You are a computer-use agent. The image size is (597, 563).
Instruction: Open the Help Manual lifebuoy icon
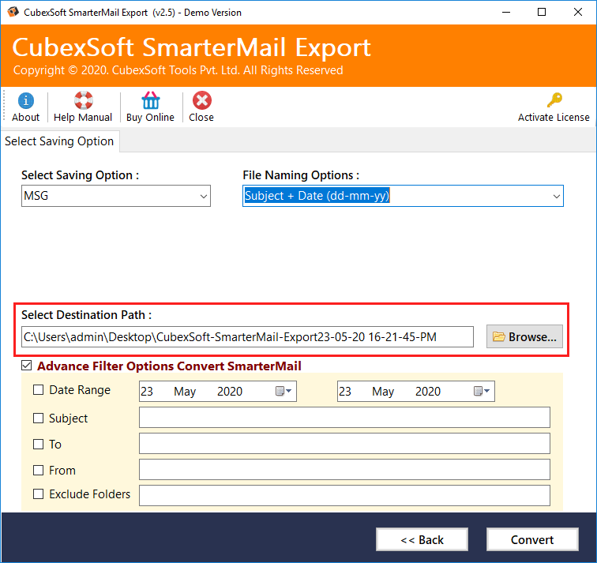(x=84, y=100)
